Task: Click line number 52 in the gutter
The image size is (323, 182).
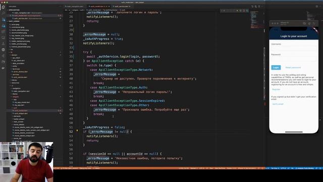Action: tap(71, 131)
